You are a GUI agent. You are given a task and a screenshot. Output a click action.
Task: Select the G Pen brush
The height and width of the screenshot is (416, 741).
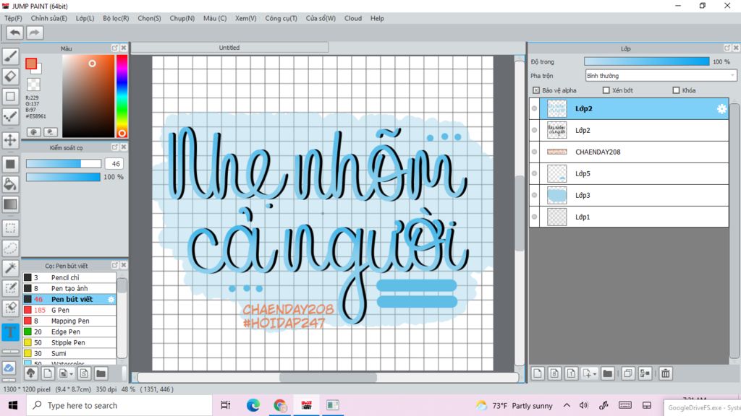[69, 310]
